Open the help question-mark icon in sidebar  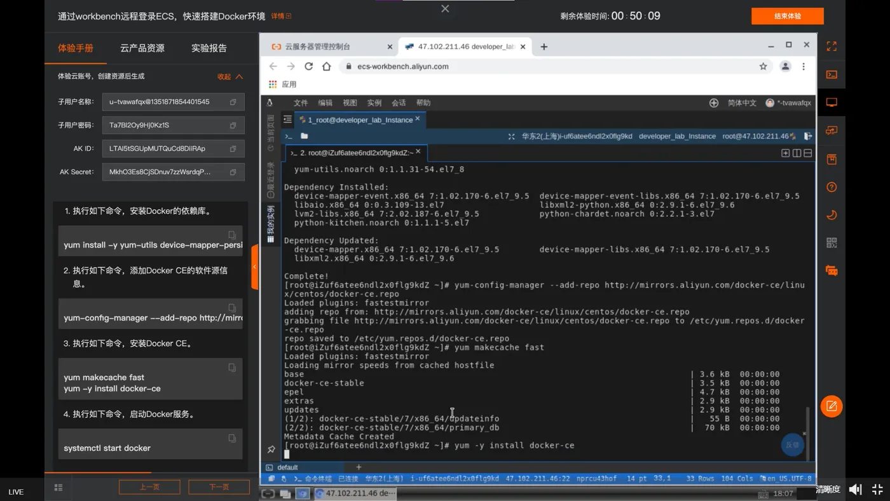tap(832, 187)
